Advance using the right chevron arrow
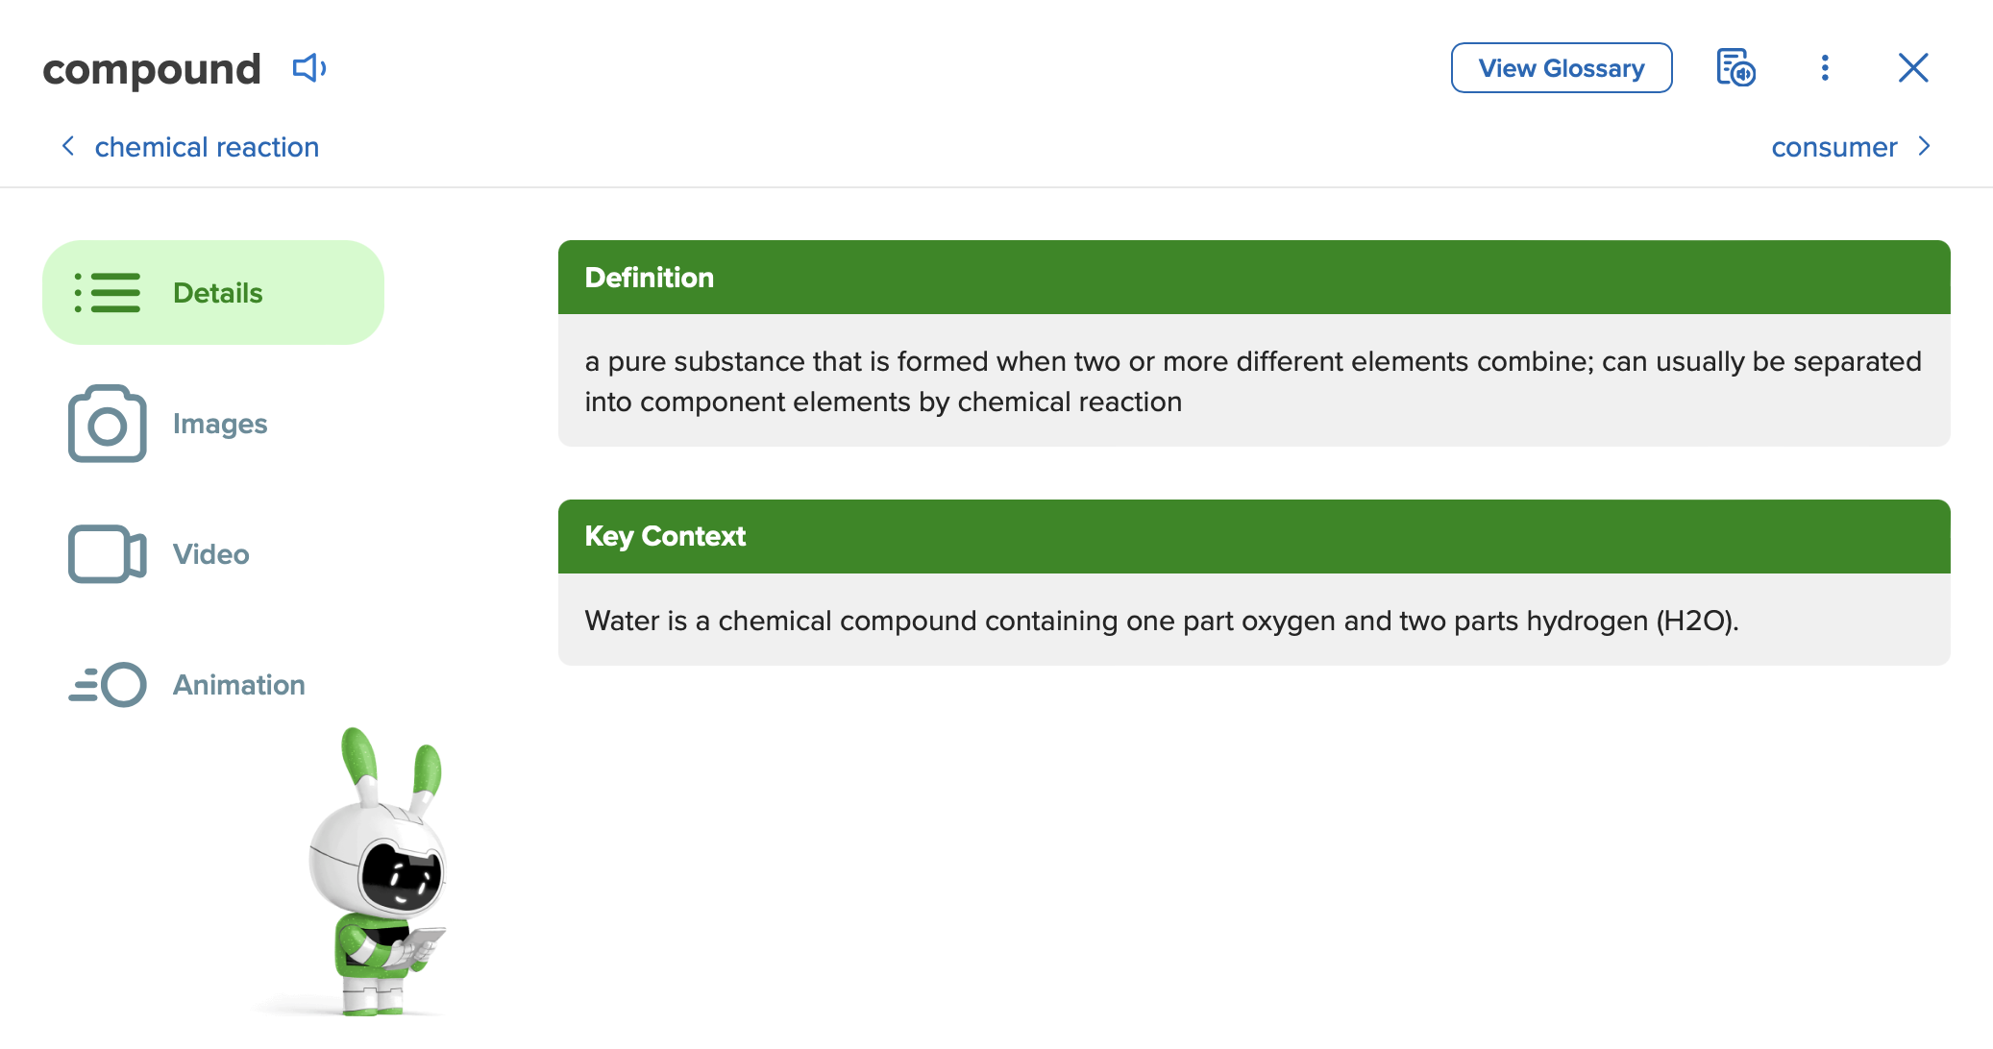The width and height of the screenshot is (1993, 1049). click(1924, 146)
